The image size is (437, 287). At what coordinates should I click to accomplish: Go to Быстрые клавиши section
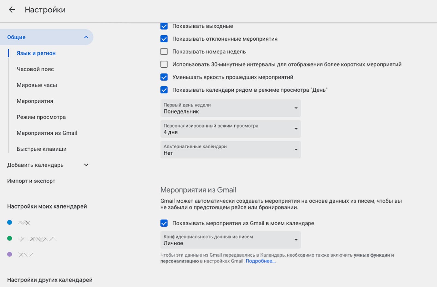coord(42,149)
